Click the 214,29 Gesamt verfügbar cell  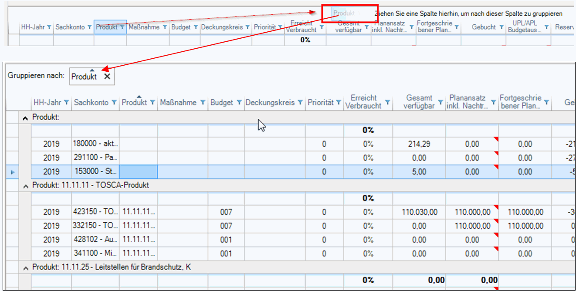(x=419, y=144)
